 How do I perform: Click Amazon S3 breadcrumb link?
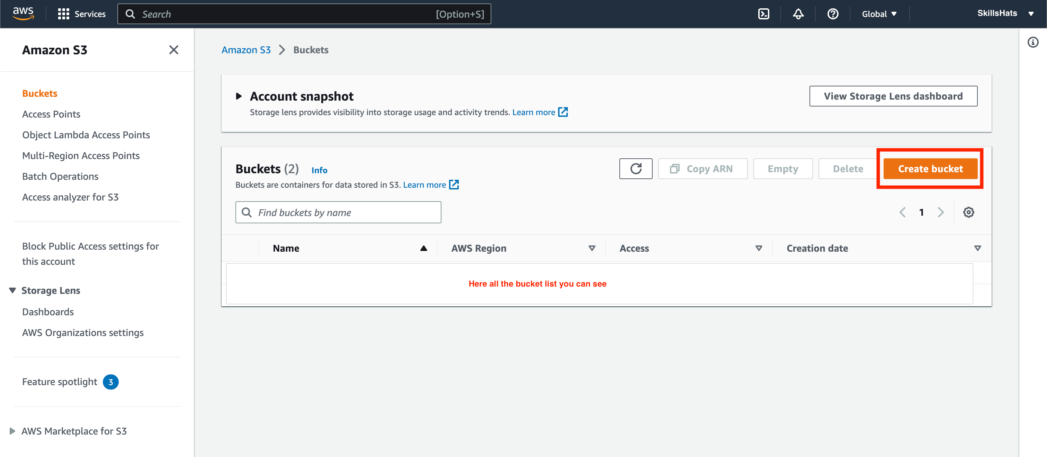pos(246,49)
